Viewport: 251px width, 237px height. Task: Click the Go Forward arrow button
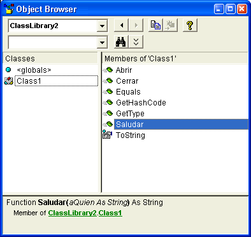(136, 26)
